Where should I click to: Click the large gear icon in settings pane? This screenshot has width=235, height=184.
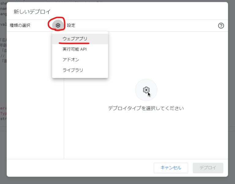146,90
